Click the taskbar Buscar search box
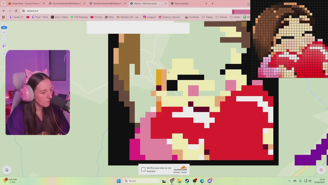This screenshot has height=185, width=328. [x=141, y=181]
